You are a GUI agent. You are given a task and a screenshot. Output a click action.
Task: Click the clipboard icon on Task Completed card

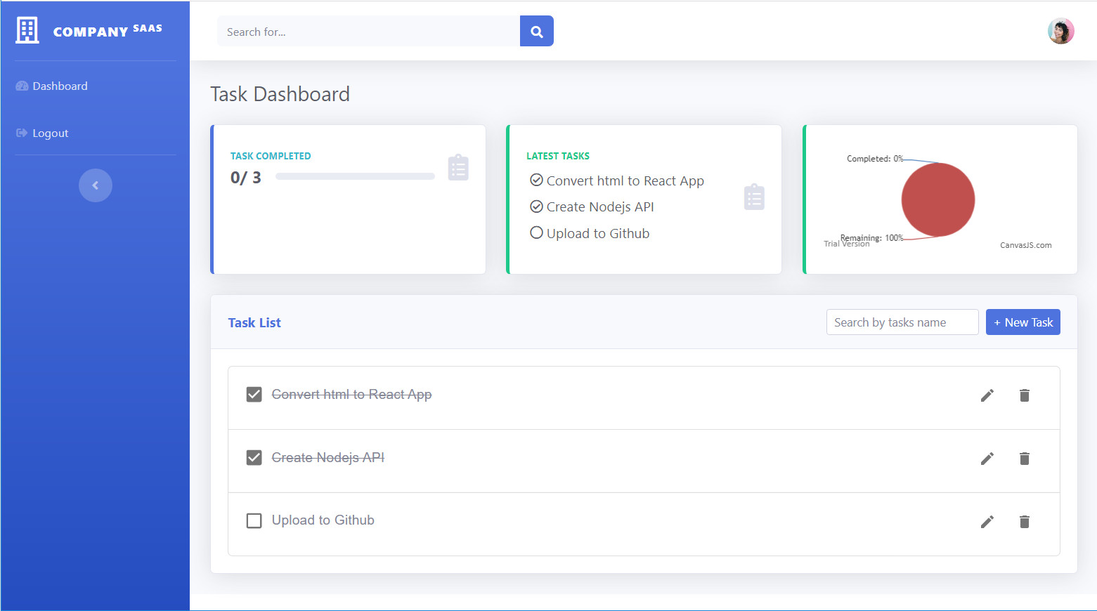458,167
